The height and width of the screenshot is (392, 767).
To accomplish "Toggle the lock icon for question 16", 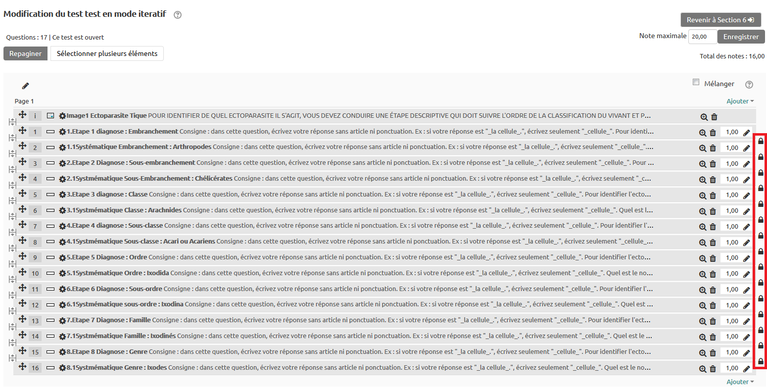I will click(x=761, y=361).
